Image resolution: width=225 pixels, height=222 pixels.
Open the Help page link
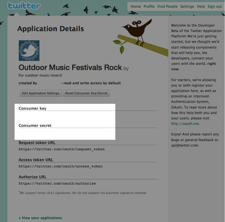coord(201,7)
